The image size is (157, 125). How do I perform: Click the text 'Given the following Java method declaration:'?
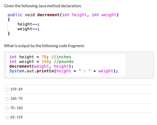(43, 6)
